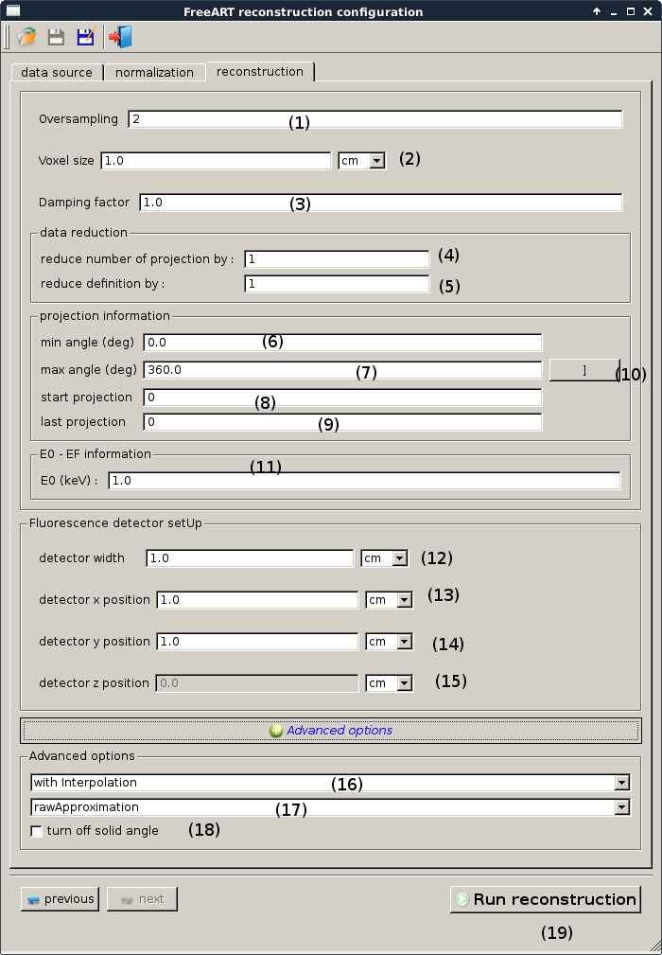
Task: Click the E0 (keV) input field
Action: 364,481
